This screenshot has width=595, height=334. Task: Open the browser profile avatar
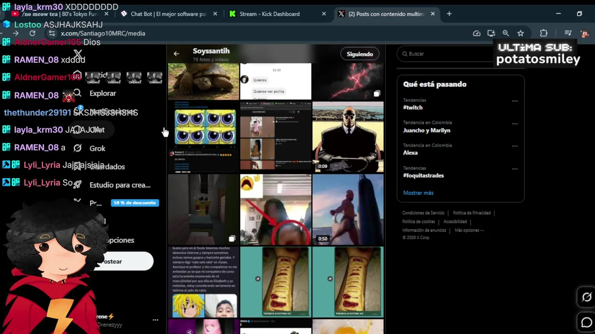click(584, 33)
